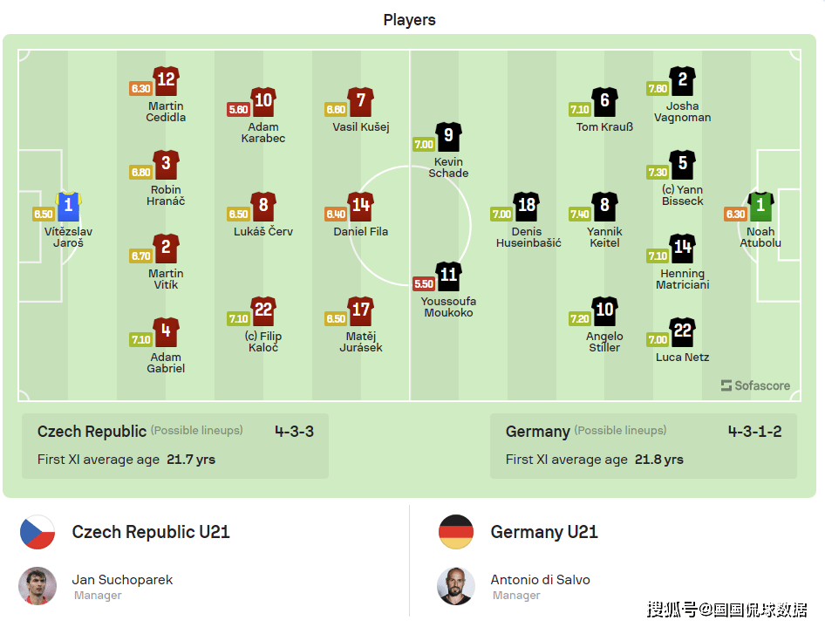Open the Czech Republic U21 flag icon
The image size is (825, 627).
37,532
